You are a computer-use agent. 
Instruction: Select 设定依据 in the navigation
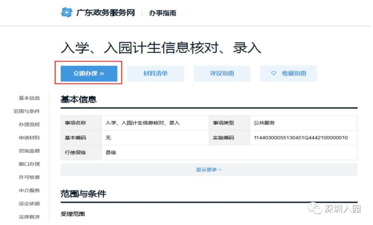(x=29, y=204)
